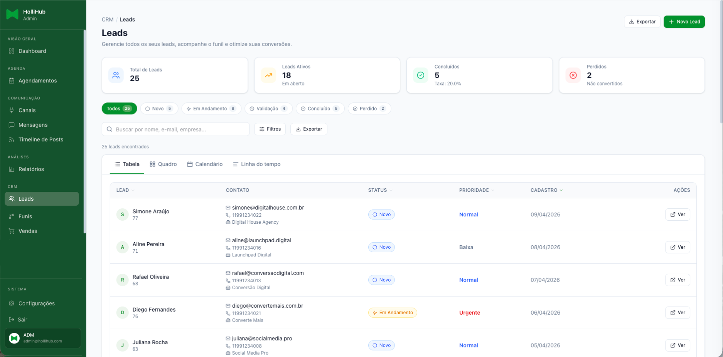Filter leads by Em Andamento chip

(211, 109)
